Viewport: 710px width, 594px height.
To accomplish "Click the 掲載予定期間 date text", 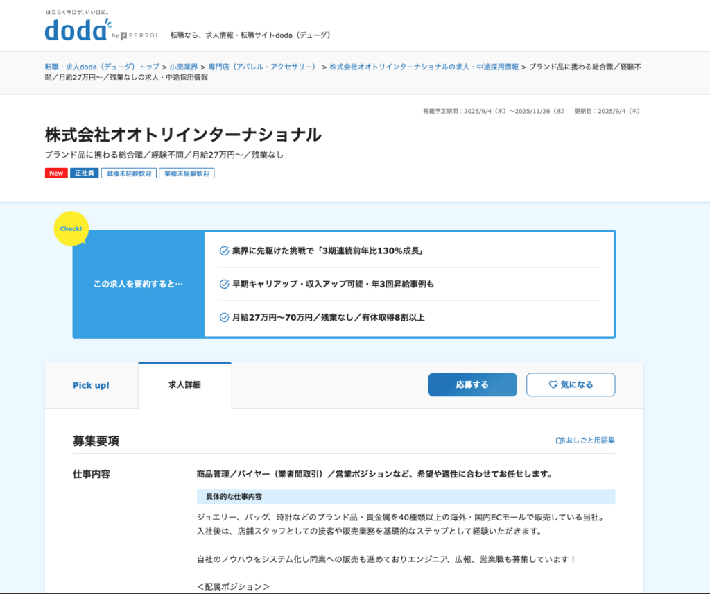I will click(494, 111).
